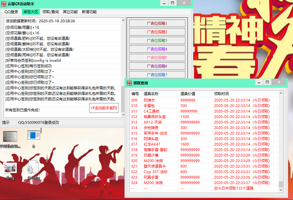Maximize the 领取查询 window
Viewport: 293px width, 200px height.
coord(267,83)
